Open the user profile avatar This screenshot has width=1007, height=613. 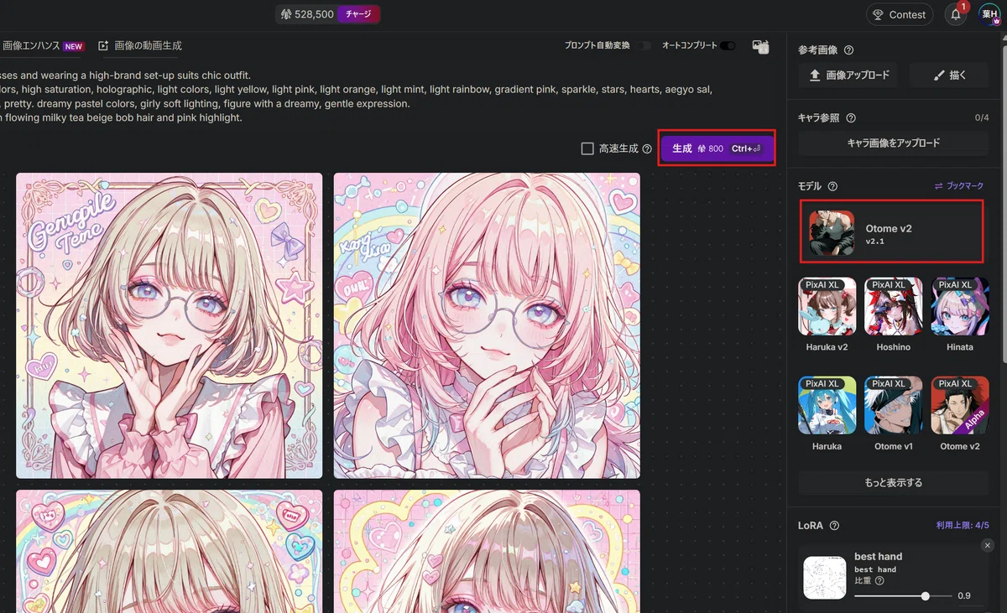[989, 14]
